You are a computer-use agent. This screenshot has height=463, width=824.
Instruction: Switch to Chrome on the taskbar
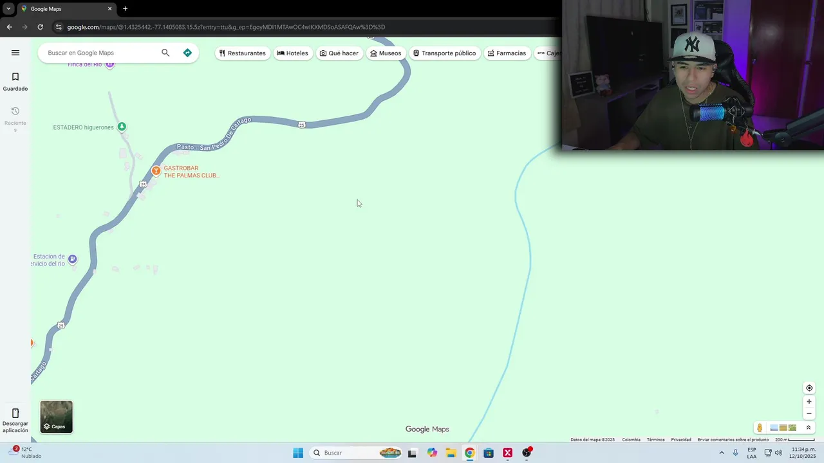[x=470, y=453]
